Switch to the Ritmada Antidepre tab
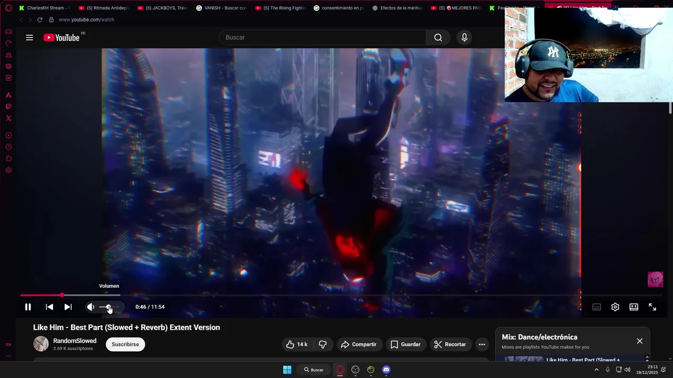Viewport: 673px width, 378px height. pyautogui.click(x=104, y=8)
